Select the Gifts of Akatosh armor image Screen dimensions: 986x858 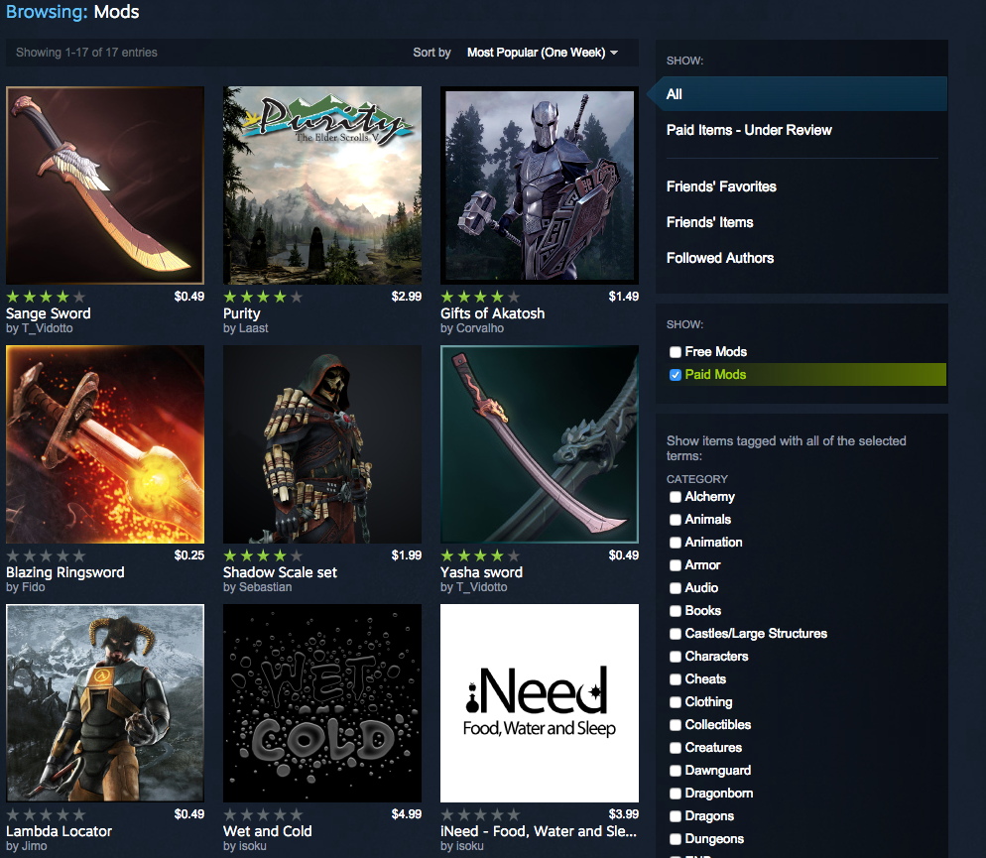tap(540, 185)
